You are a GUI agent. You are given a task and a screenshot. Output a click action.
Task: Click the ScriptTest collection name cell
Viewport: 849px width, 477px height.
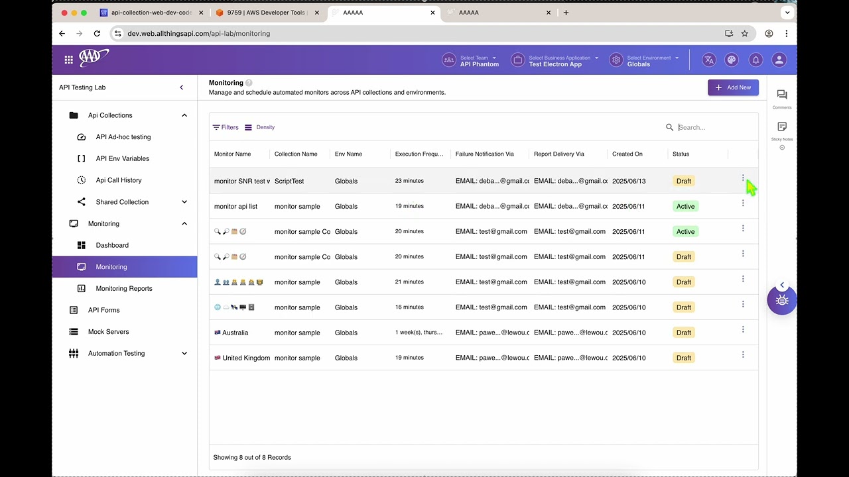click(x=289, y=181)
